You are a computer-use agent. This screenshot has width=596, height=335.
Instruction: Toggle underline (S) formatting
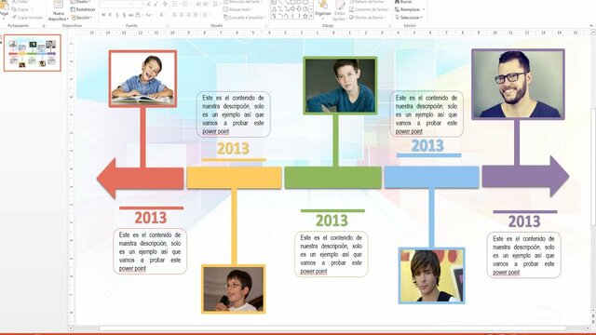point(117,15)
